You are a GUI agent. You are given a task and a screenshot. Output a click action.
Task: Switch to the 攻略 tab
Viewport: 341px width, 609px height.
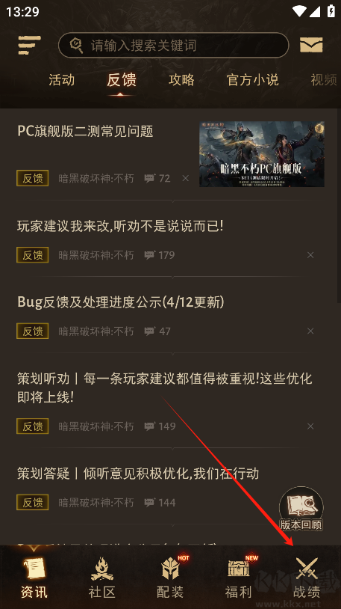coord(181,80)
